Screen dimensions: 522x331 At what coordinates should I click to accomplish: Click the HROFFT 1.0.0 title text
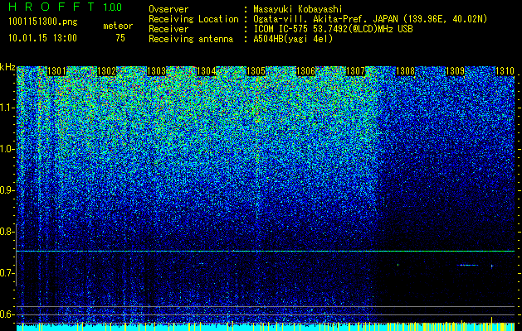point(66,7)
